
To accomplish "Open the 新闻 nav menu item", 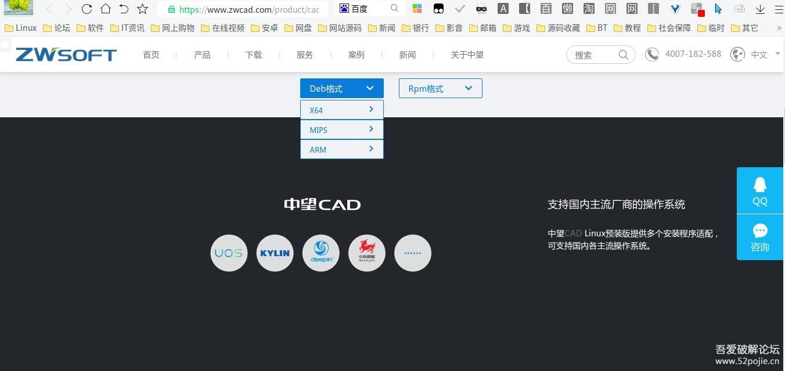I will point(408,55).
